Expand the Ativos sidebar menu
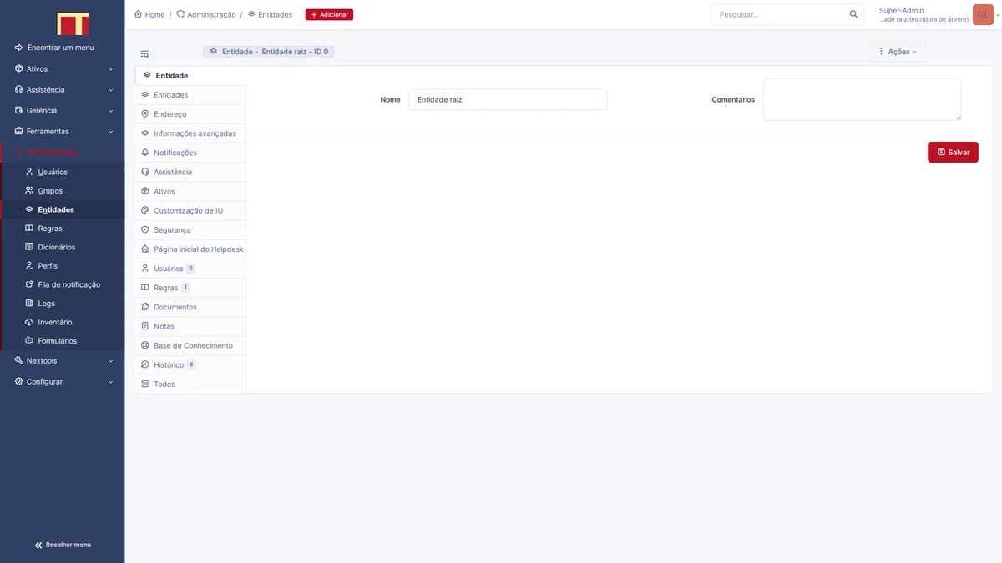 63,68
